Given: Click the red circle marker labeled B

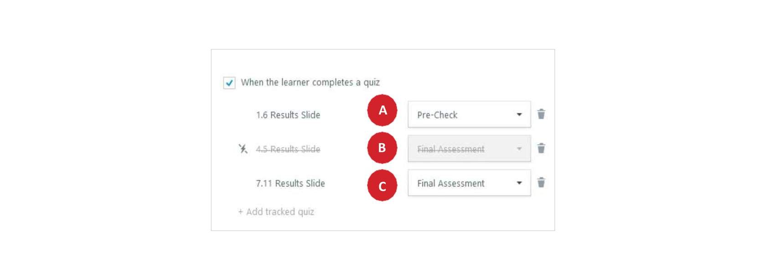Looking at the screenshot, I should [x=382, y=148].
